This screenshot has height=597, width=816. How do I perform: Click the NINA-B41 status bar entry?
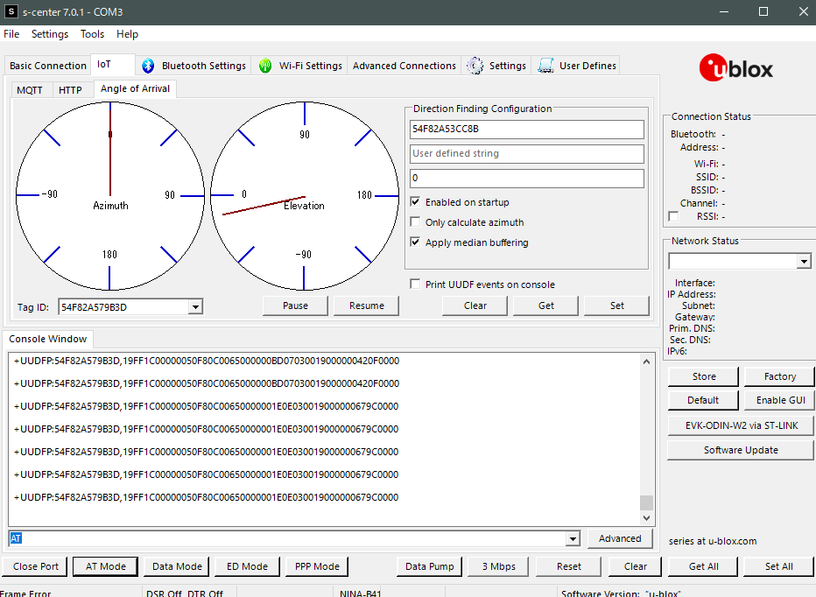361,593
